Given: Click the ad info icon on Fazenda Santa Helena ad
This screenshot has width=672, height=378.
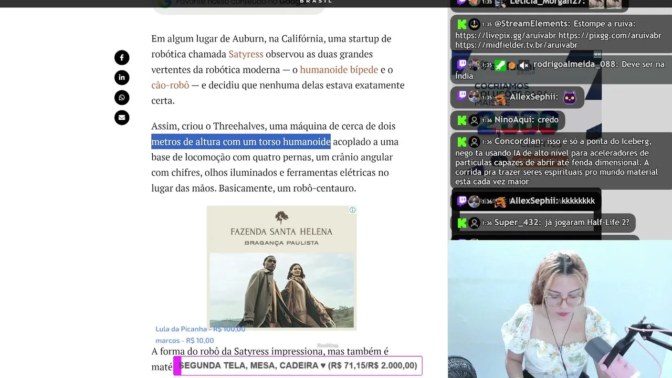Looking at the screenshot, I should 352,210.
